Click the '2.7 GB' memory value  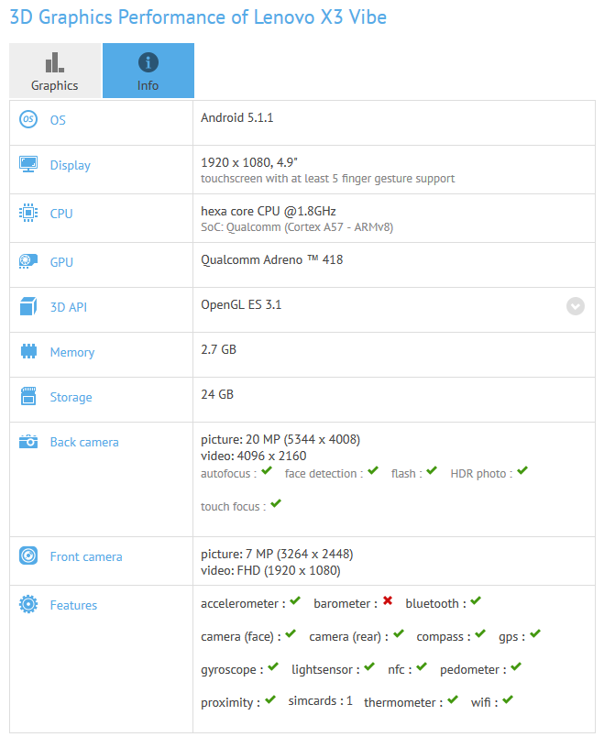coord(218,349)
